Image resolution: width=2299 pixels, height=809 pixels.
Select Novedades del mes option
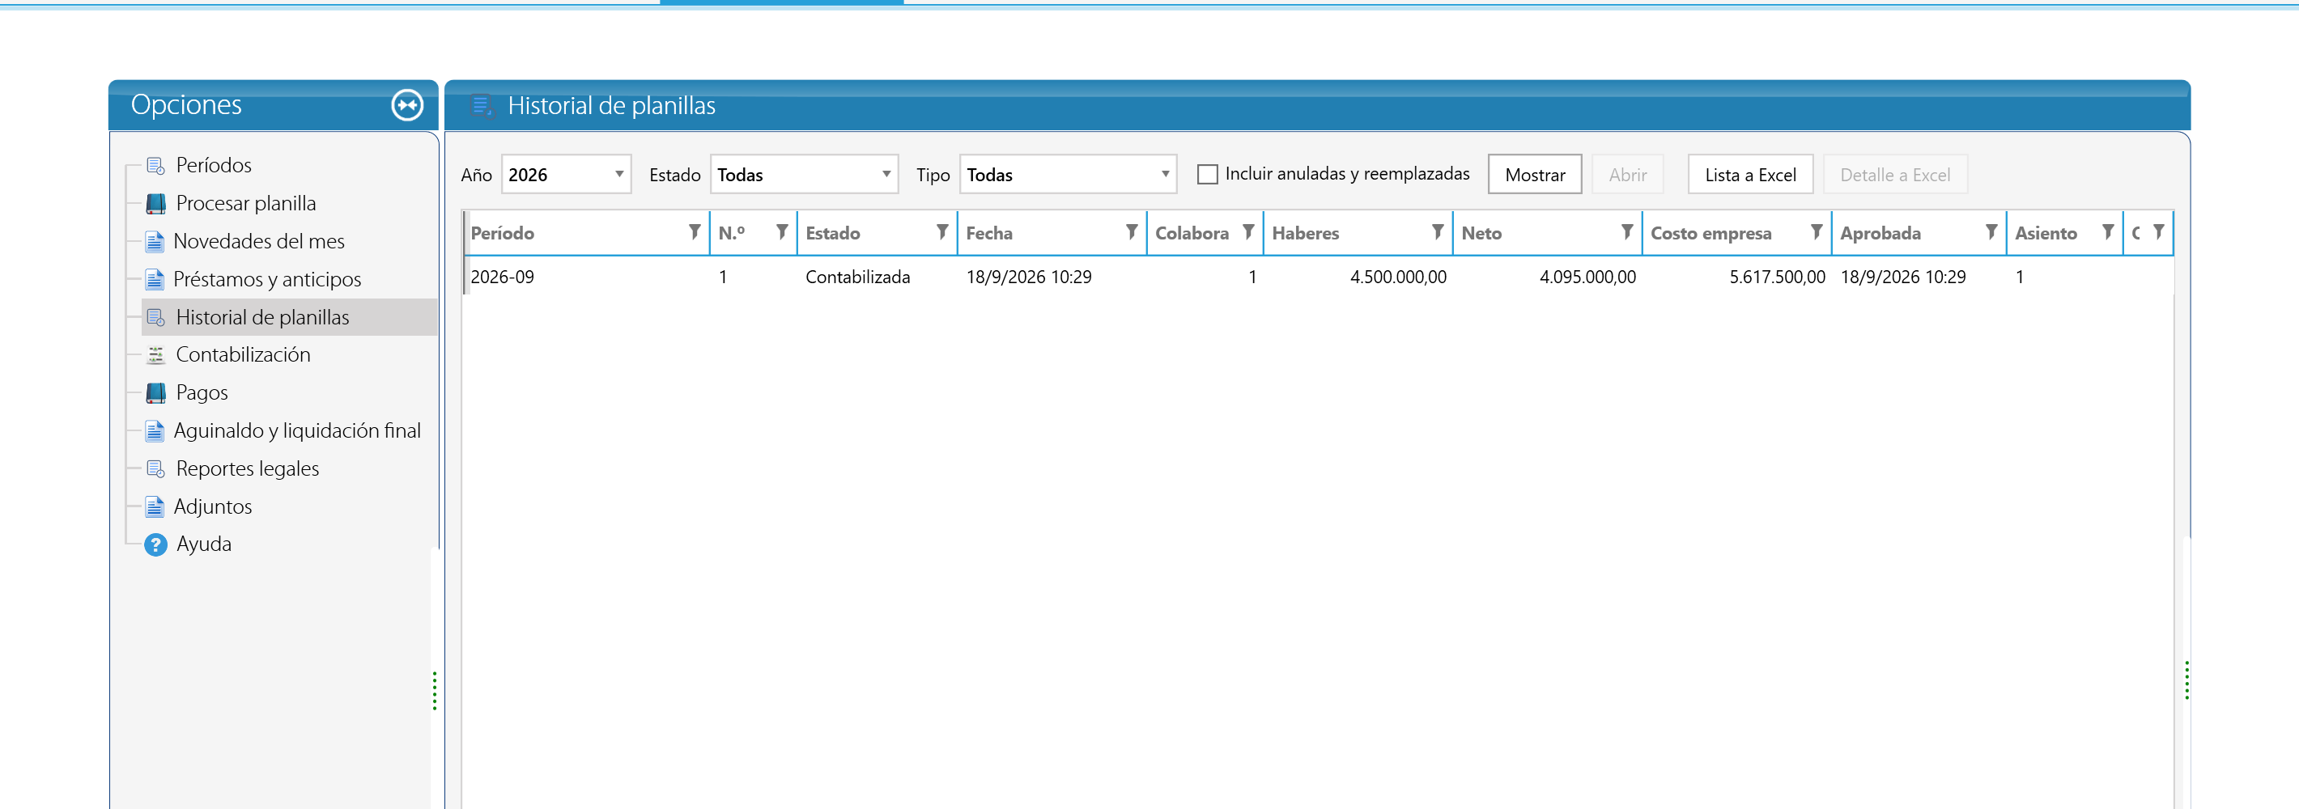[259, 242]
